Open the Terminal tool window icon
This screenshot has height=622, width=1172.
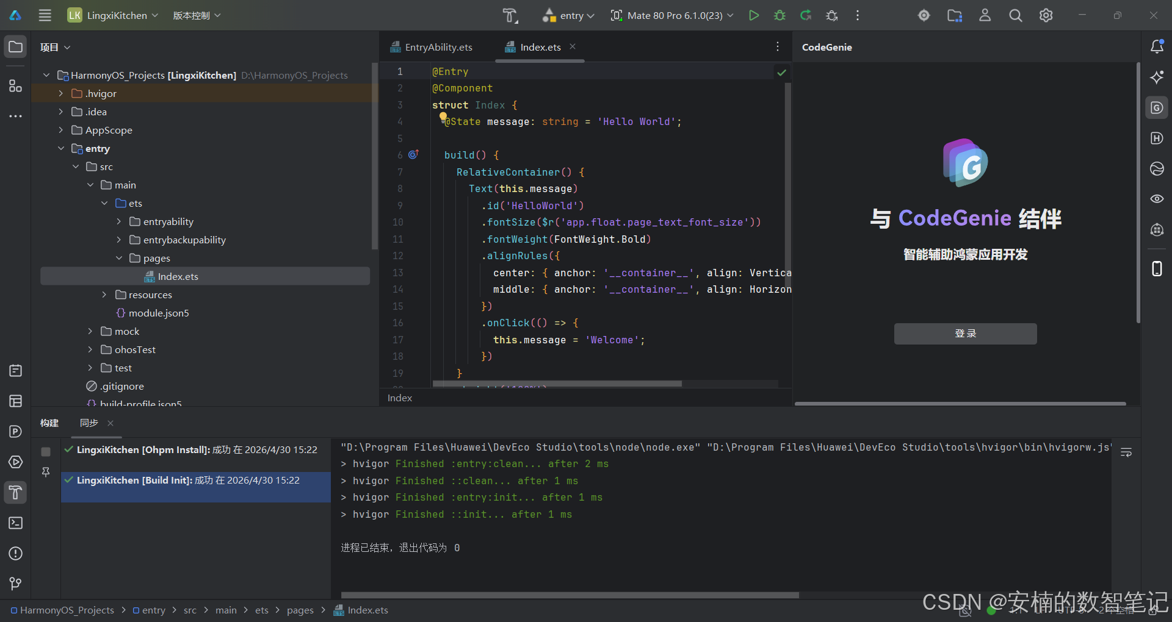15,523
